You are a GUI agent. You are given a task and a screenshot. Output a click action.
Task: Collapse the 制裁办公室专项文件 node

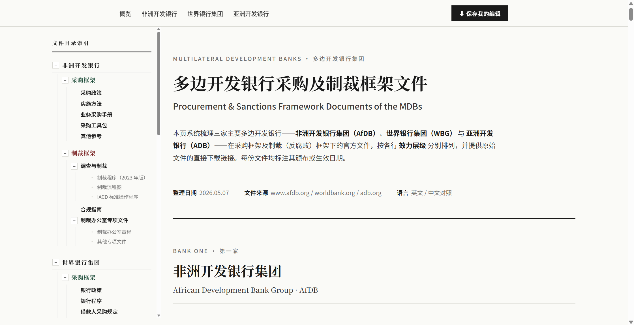(74, 221)
